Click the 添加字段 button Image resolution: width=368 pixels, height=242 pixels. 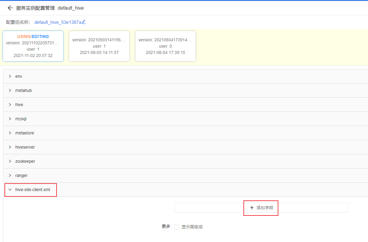pos(261,208)
